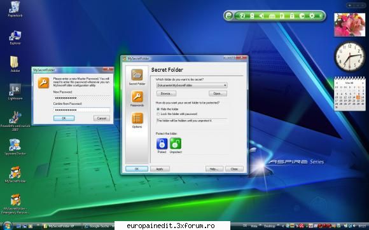Click the Help button
The width and height of the screenshot is (369, 230).
(214, 168)
